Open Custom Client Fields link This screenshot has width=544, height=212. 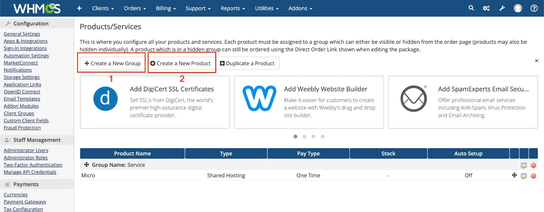pos(26,121)
